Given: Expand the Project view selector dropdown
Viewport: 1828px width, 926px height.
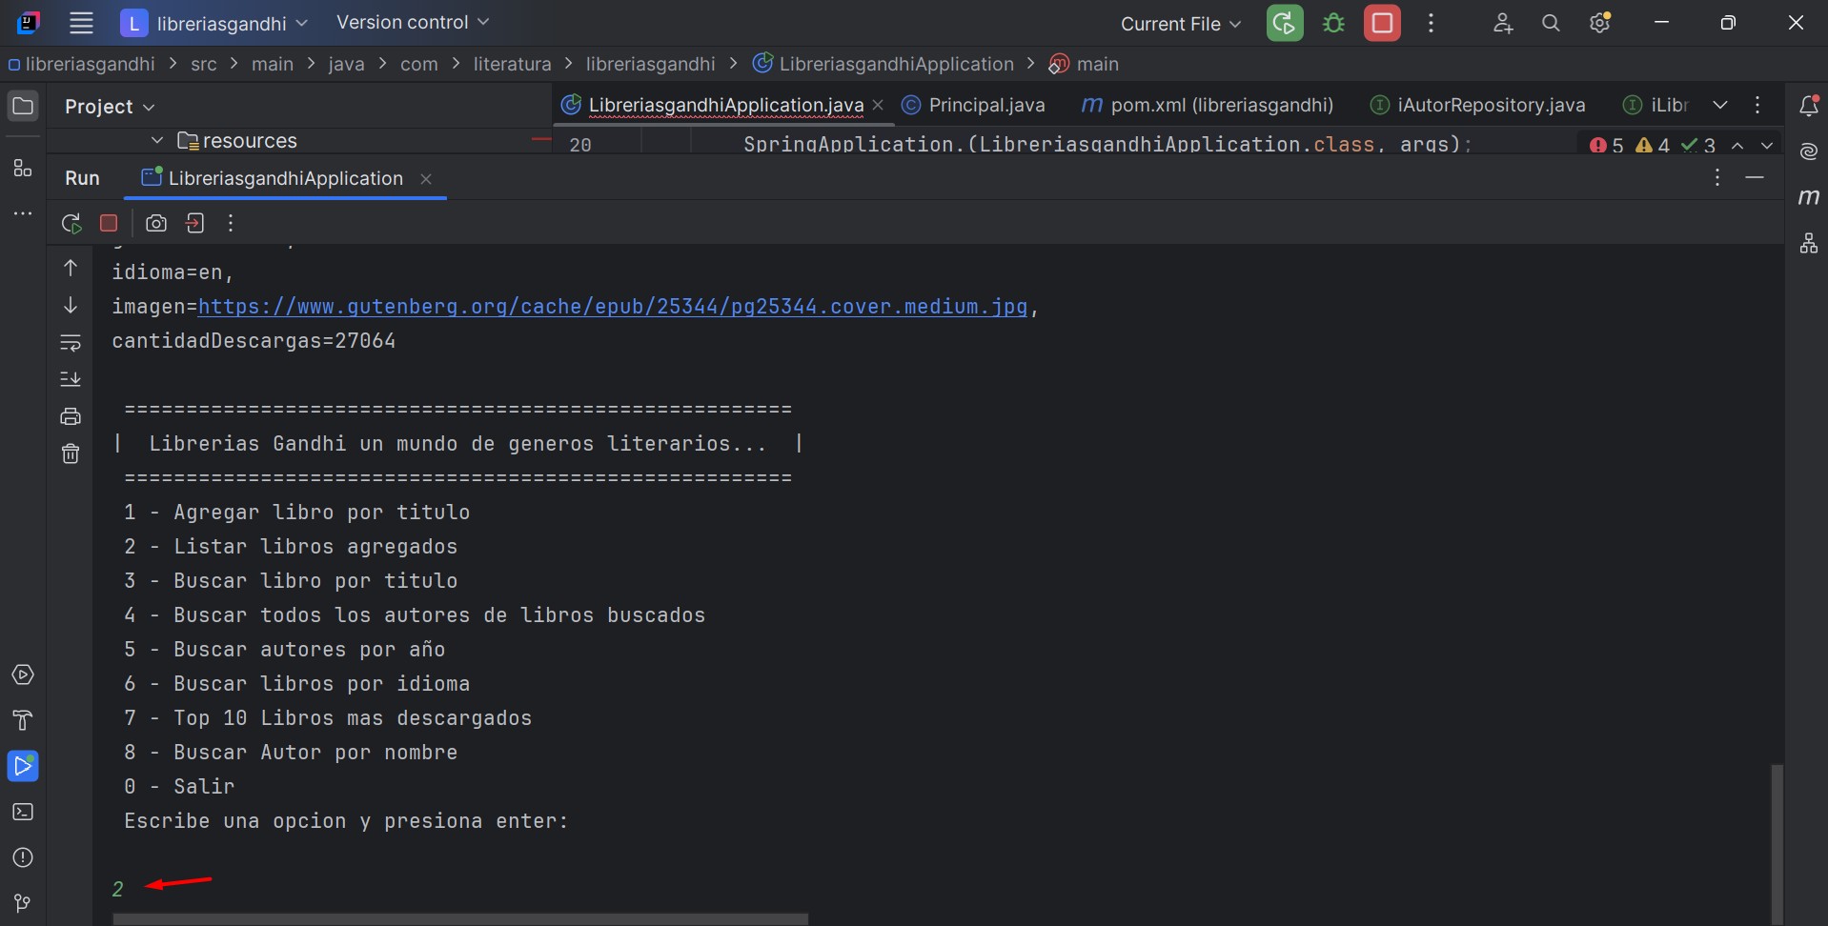Looking at the screenshot, I should point(110,107).
